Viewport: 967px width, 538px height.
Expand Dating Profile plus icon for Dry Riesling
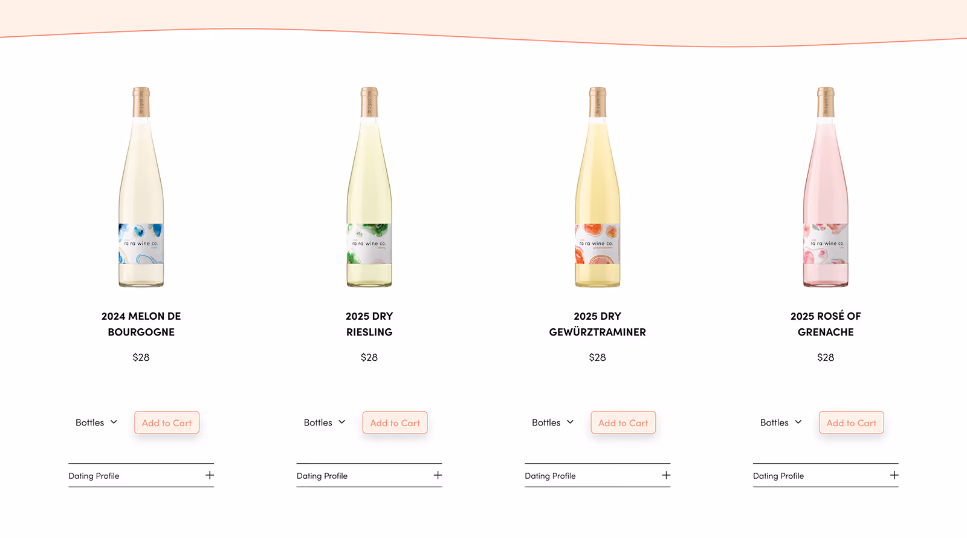[438, 475]
